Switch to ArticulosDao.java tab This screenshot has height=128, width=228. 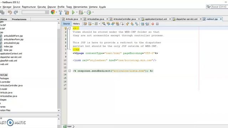pos(95,19)
